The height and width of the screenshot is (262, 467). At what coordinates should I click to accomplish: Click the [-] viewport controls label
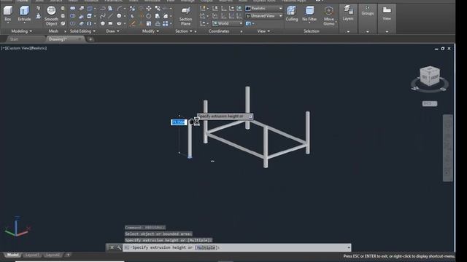(3, 48)
